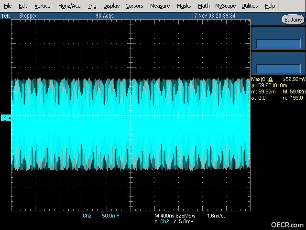Click the Tek logo label
The height and width of the screenshot is (230, 306).
(5, 16)
